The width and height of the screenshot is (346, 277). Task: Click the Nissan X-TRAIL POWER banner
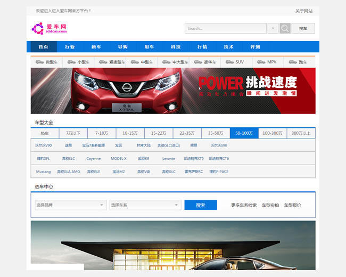click(173, 91)
